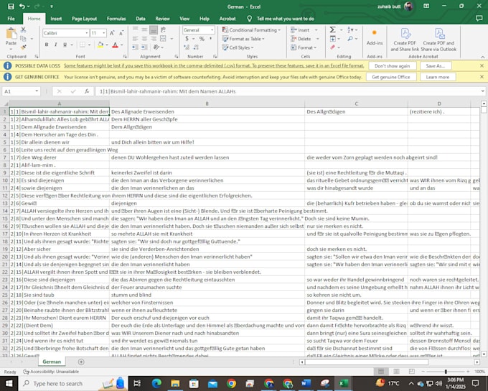
Task: Click the Merge & Center icon
Action: tap(163, 39)
